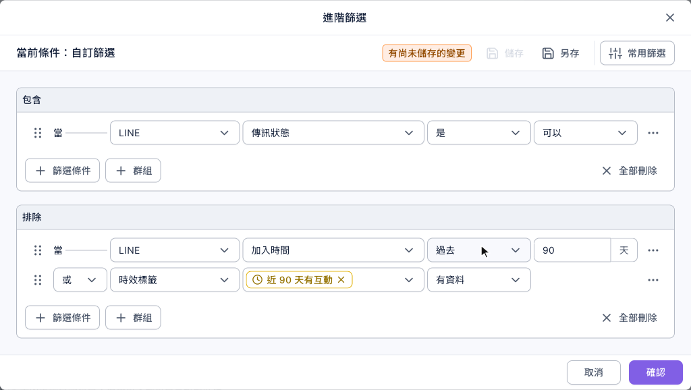Open the 傳訊狀態 field dropdown

click(x=333, y=133)
